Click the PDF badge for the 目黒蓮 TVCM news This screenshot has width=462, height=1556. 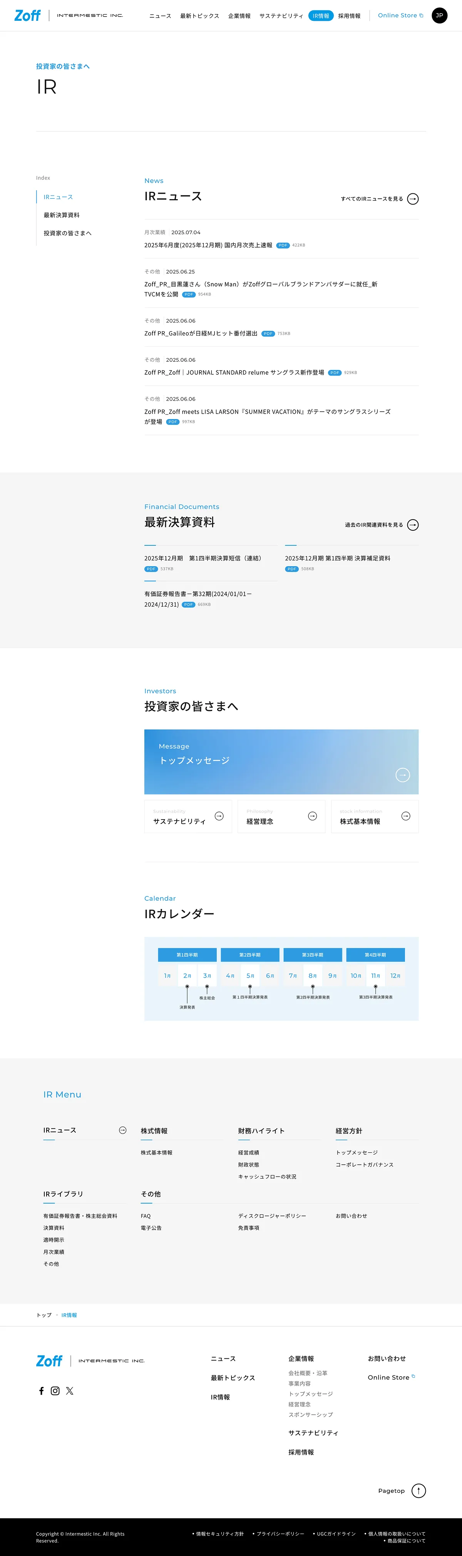[x=189, y=295]
